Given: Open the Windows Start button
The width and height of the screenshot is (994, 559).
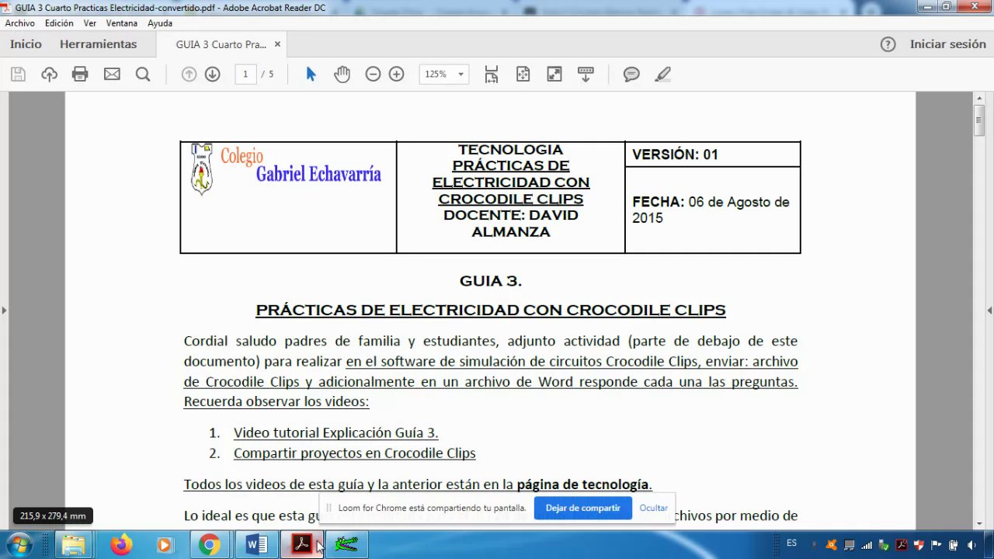Looking at the screenshot, I should [19, 545].
